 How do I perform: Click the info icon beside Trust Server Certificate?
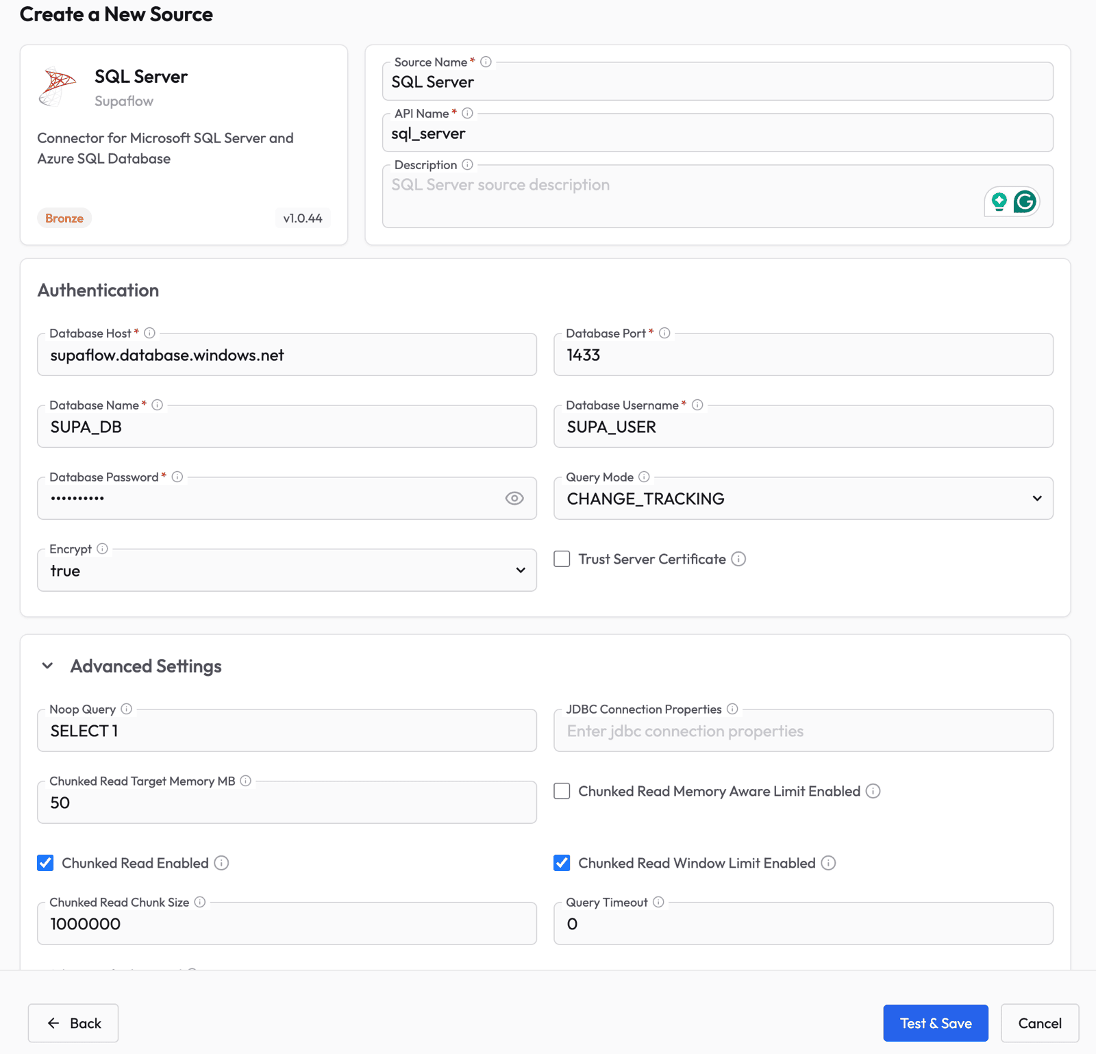pyautogui.click(x=738, y=559)
